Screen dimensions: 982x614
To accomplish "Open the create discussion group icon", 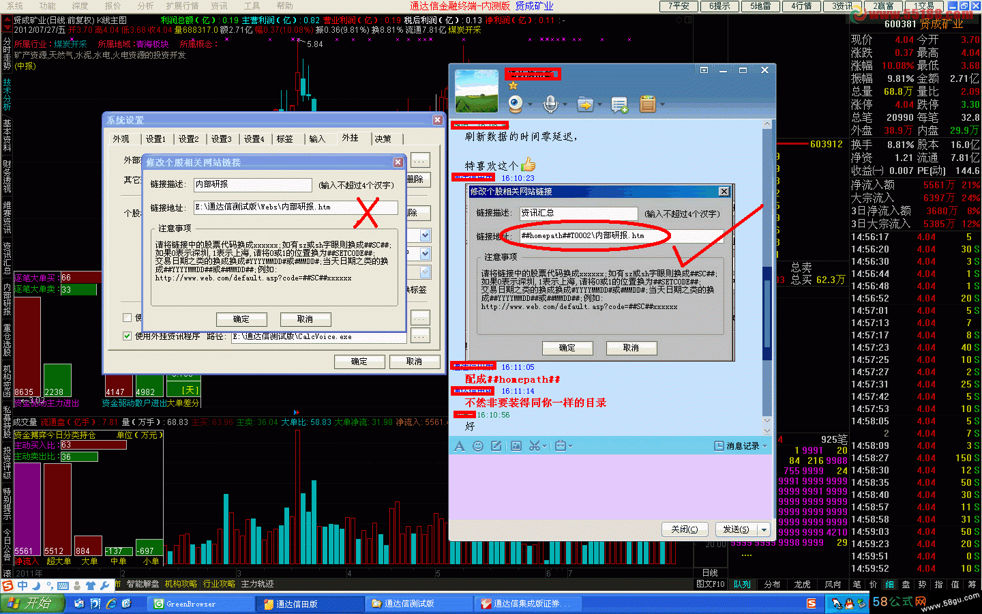I will point(619,104).
